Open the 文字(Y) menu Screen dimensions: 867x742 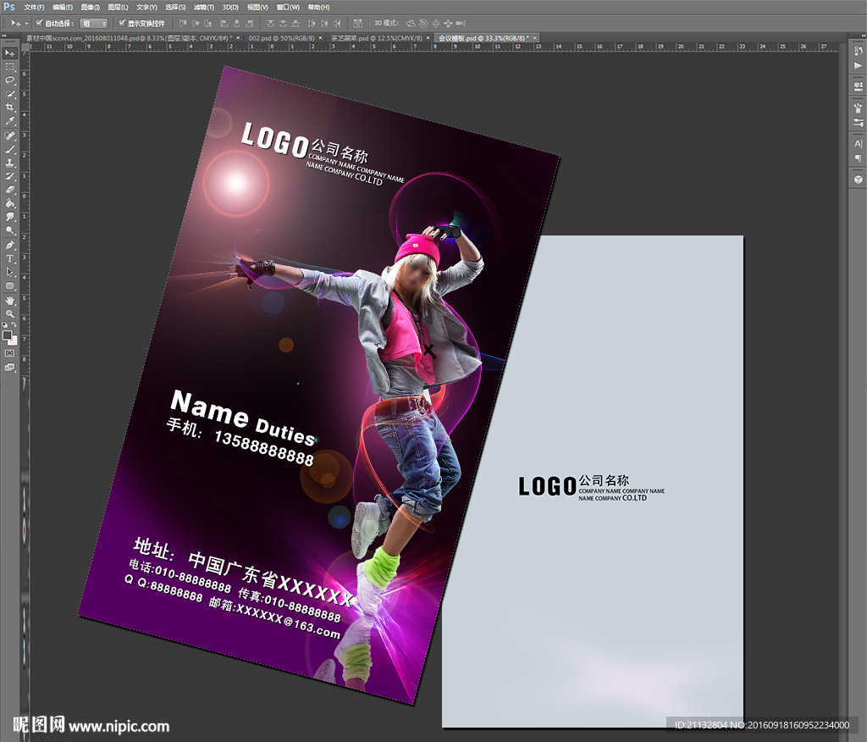tap(146, 7)
